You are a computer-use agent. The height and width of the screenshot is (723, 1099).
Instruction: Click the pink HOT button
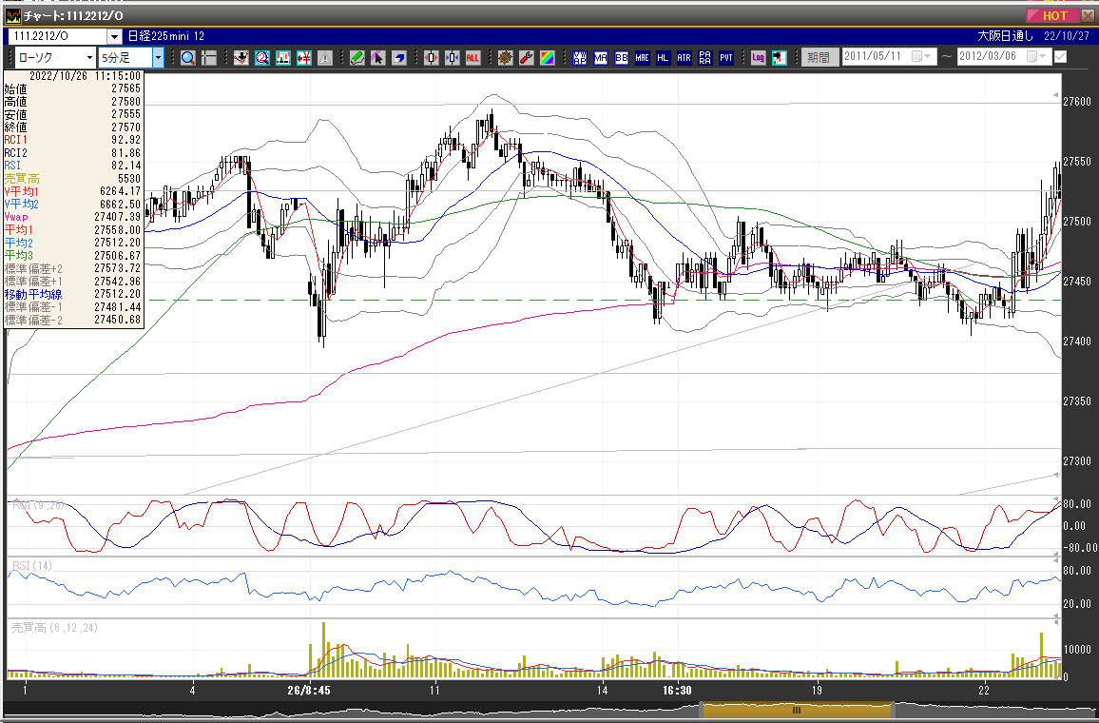(1052, 15)
